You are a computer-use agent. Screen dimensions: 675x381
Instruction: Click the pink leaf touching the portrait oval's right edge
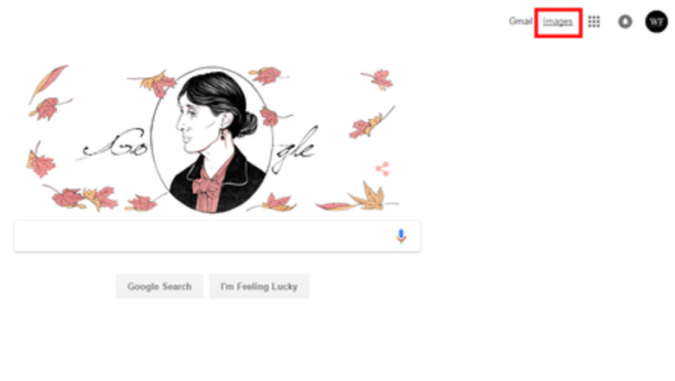point(272,117)
